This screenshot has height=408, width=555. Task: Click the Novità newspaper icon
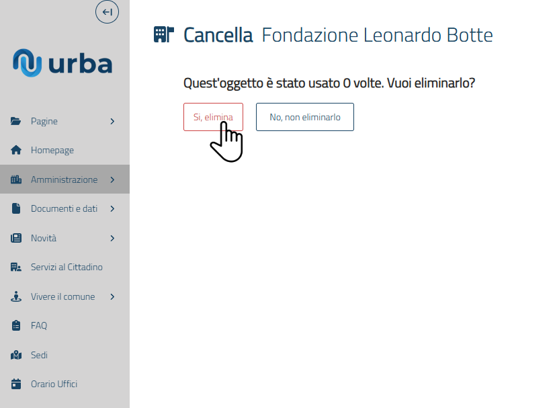click(x=17, y=239)
